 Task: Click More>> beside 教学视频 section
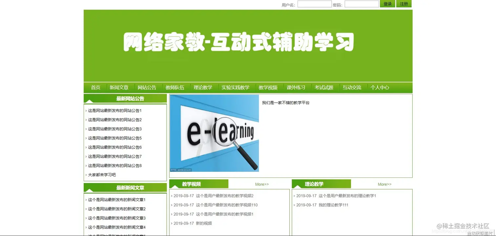tap(261, 184)
